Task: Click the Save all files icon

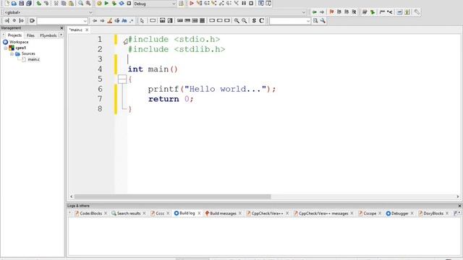Action: (29, 4)
